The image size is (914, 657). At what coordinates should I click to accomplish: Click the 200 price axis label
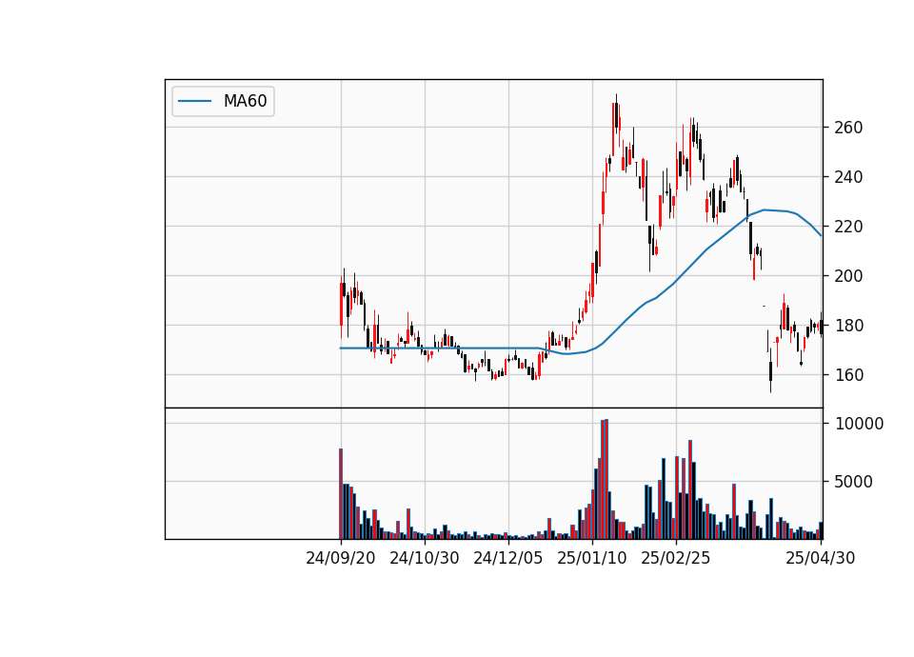point(848,276)
